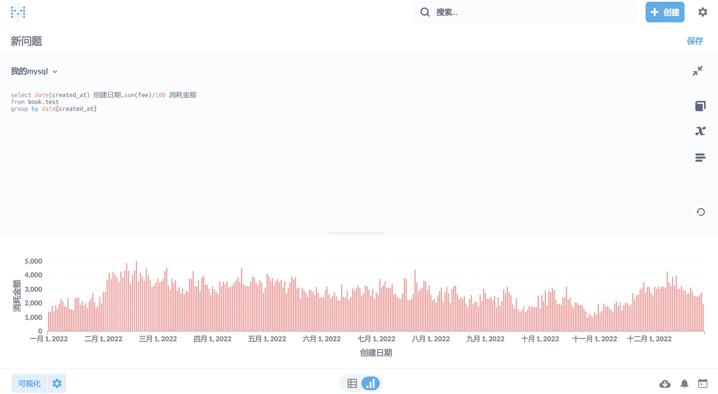
Task: Set an alert with the bell icon
Action: (684, 383)
